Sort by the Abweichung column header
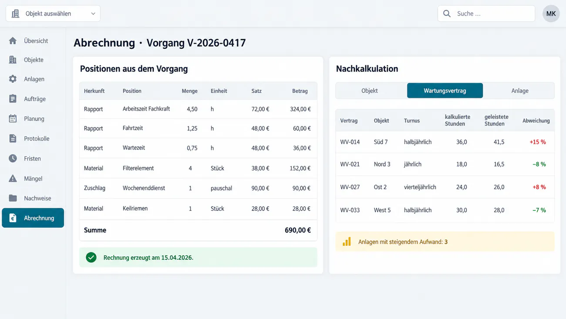This screenshot has height=319, width=566. [x=536, y=121]
